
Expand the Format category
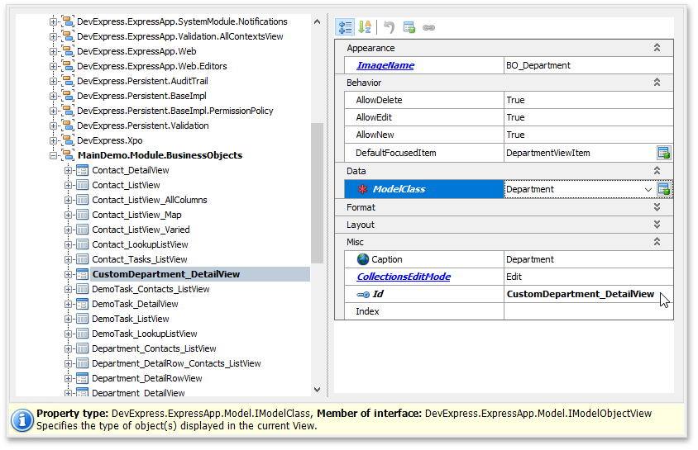point(657,207)
